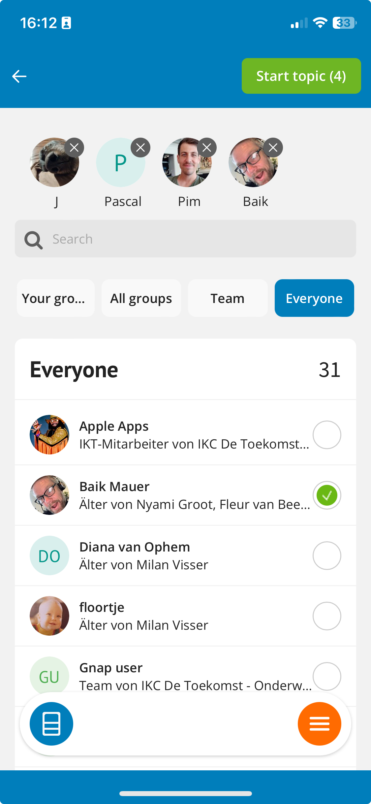The image size is (371, 804).
Task: Switch to Team tab
Action: (x=228, y=298)
